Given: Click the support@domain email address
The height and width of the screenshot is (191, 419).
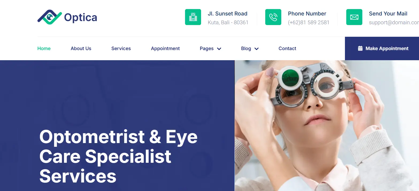Looking at the screenshot, I should point(394,22).
